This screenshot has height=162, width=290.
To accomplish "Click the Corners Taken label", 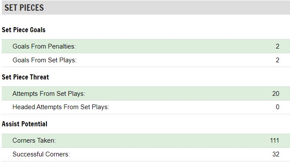I will click(34, 141).
